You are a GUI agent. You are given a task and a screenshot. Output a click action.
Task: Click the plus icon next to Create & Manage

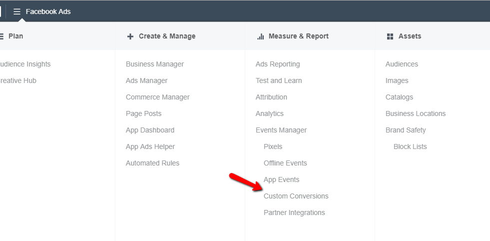pos(130,36)
